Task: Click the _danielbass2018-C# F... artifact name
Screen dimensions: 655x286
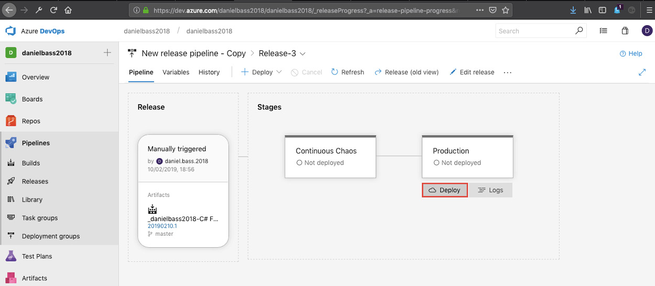Action: click(183, 218)
